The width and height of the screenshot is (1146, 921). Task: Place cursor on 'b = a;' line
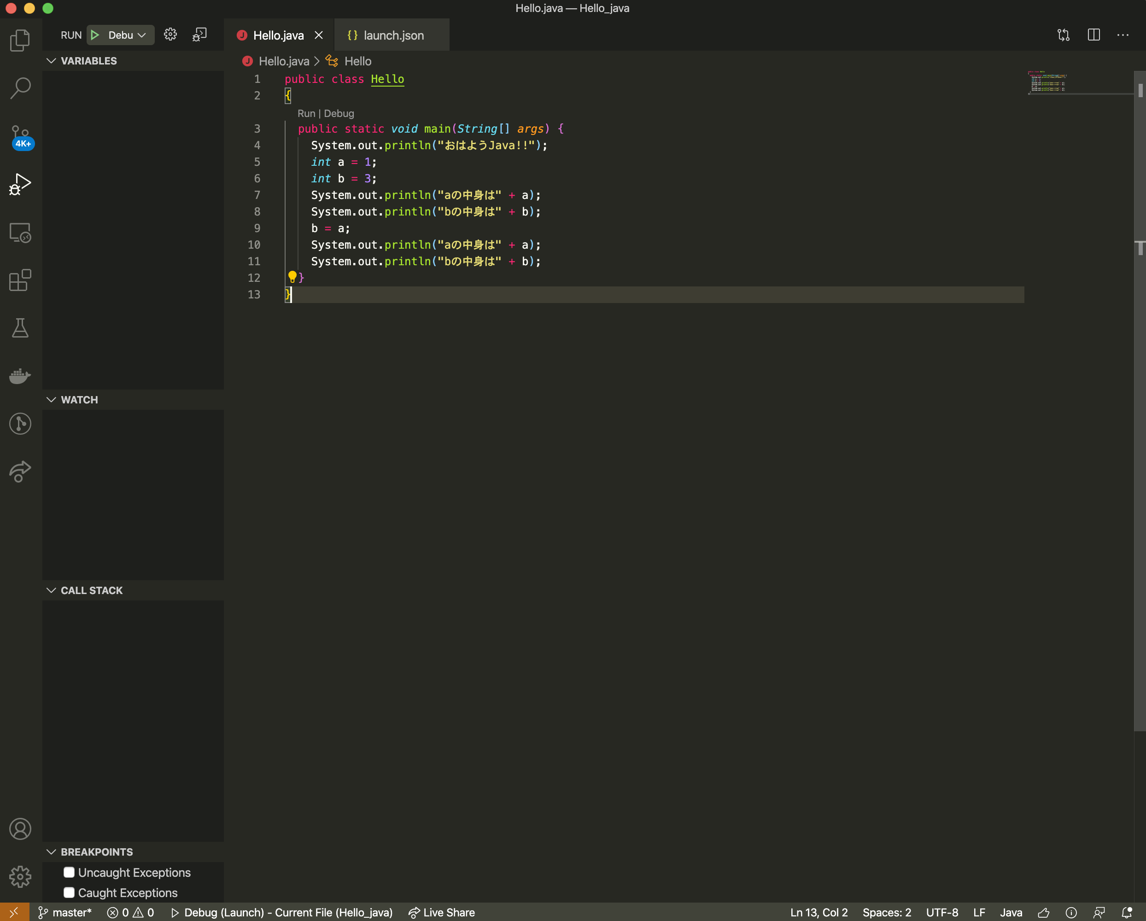[330, 228]
